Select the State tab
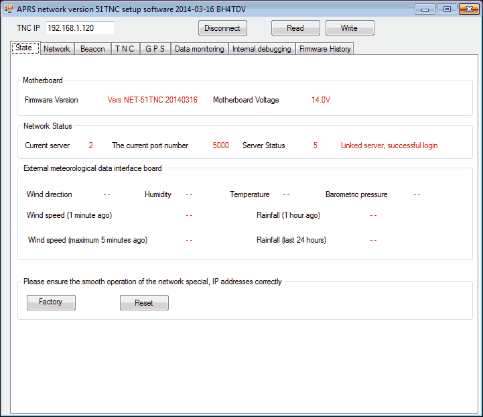Image resolution: width=483 pixels, height=417 pixels. tap(23, 48)
